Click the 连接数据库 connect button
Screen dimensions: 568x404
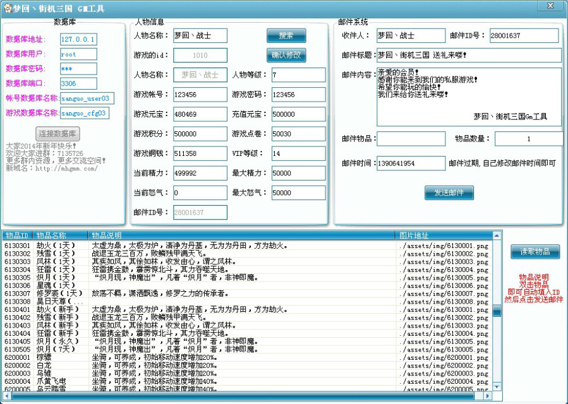(x=57, y=134)
